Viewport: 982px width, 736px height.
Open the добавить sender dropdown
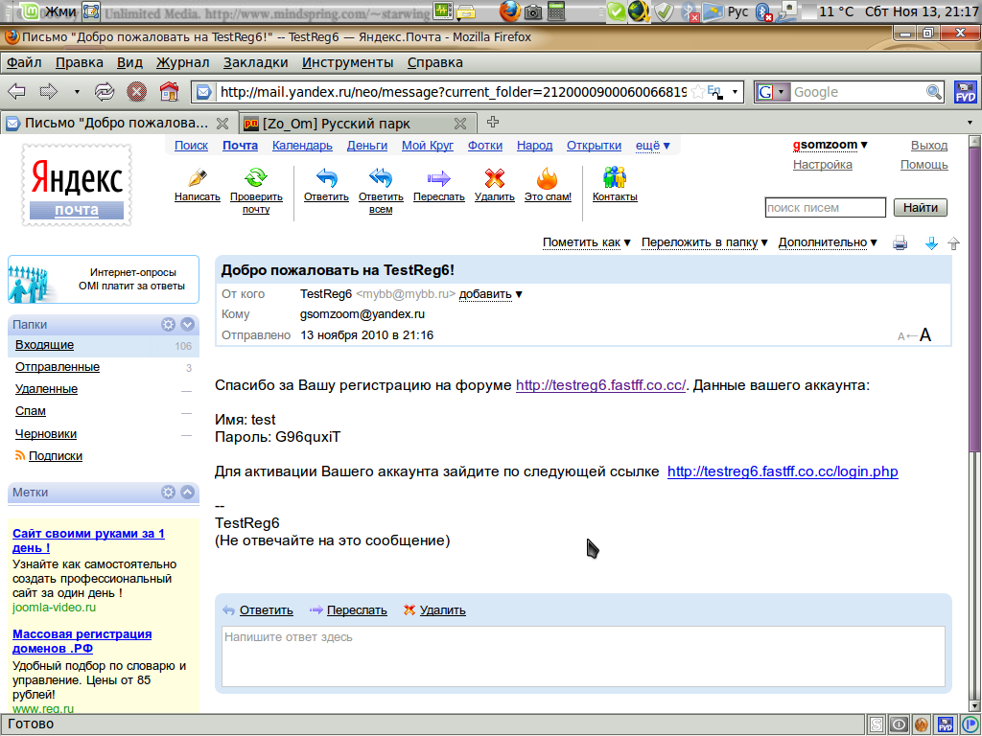[x=490, y=294]
